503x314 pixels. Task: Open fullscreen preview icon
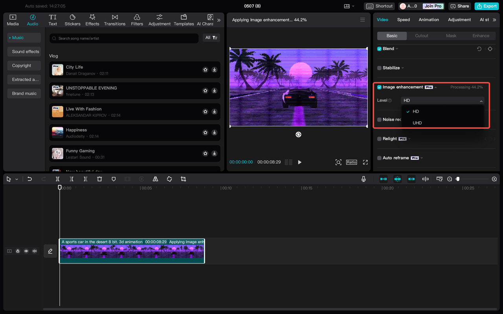(x=365, y=162)
